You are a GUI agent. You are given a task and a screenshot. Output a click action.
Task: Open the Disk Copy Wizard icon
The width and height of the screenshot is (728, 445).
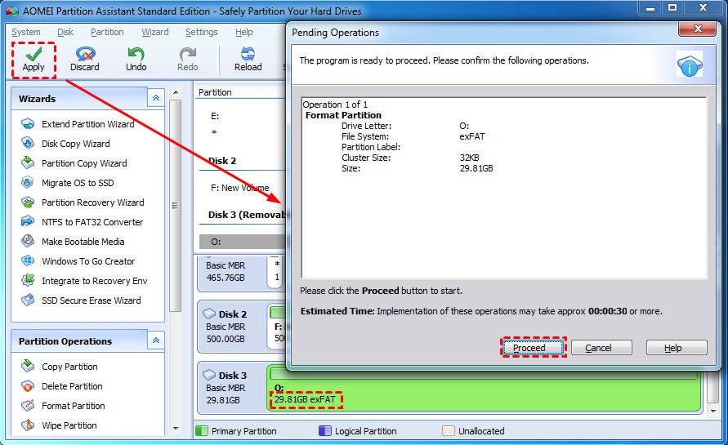click(28, 144)
